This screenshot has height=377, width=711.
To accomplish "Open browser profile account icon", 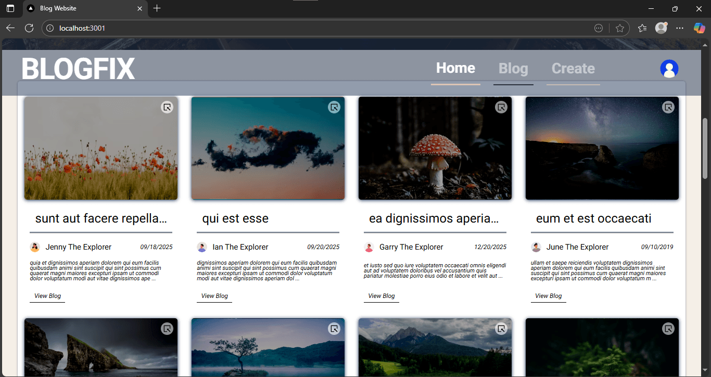I will 661,28.
